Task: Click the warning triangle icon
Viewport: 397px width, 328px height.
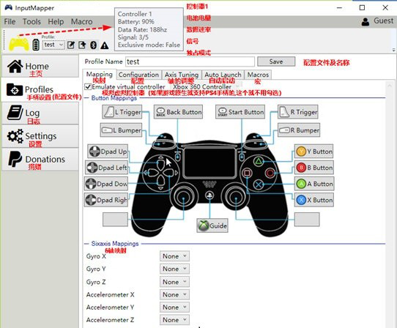Action: pyautogui.click(x=105, y=45)
